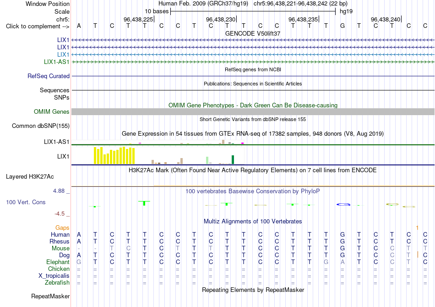
Task: Open the green LIX1-AS1 transcript label in the GENCODE track
Action: (x=57, y=62)
